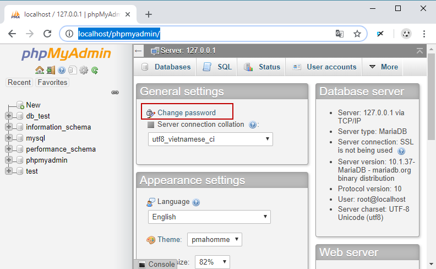Screen dimensions: 436x269
Task: Collapse navigation panel with left arrow
Action: pos(138,51)
